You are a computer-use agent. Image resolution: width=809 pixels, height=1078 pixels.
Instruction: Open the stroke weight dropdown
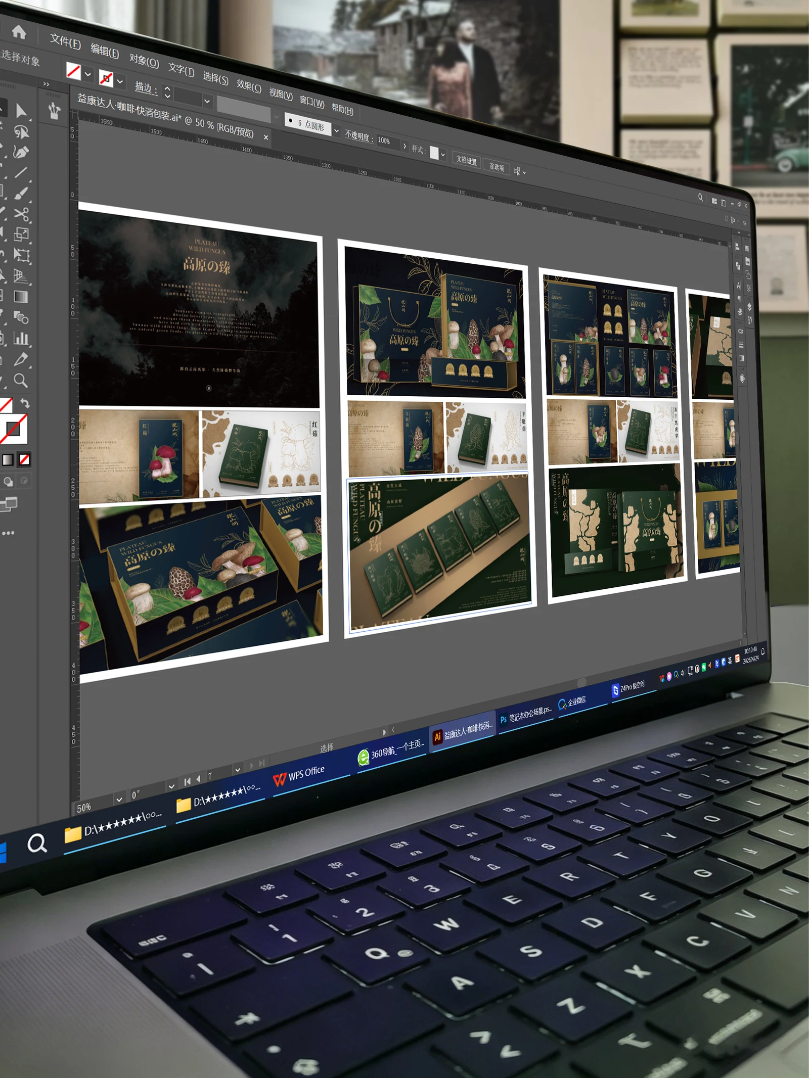pyautogui.click(x=207, y=101)
